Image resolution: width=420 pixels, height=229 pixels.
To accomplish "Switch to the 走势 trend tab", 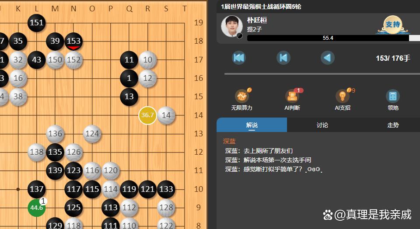I will 393,125.
